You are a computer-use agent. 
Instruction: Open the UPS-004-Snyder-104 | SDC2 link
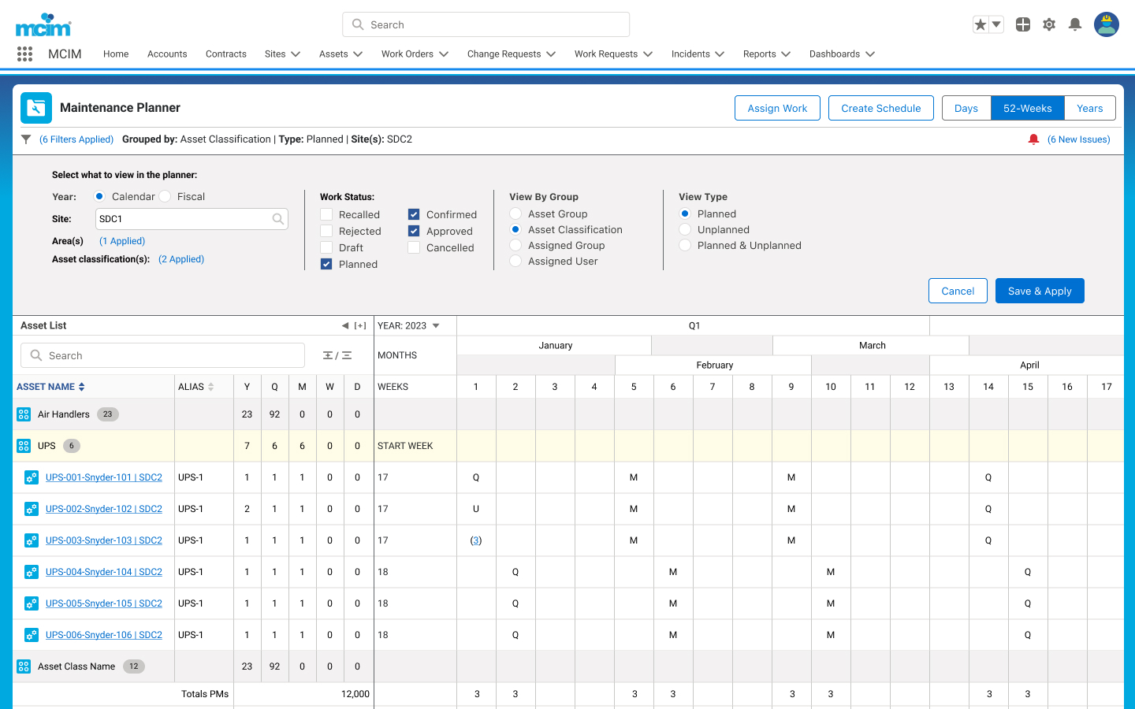(x=104, y=572)
